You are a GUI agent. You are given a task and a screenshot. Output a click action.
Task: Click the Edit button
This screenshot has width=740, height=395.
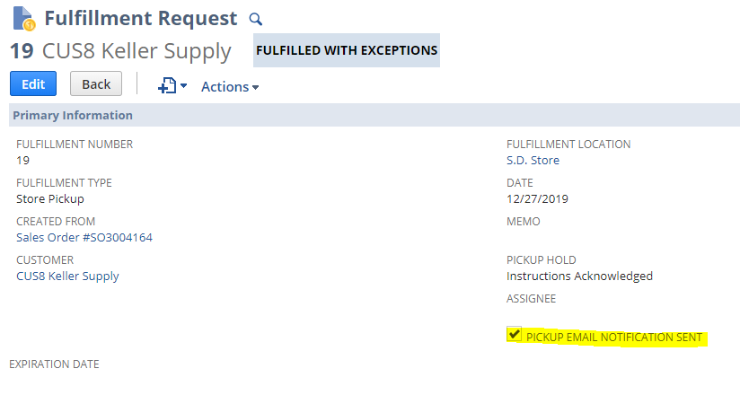[x=33, y=83]
